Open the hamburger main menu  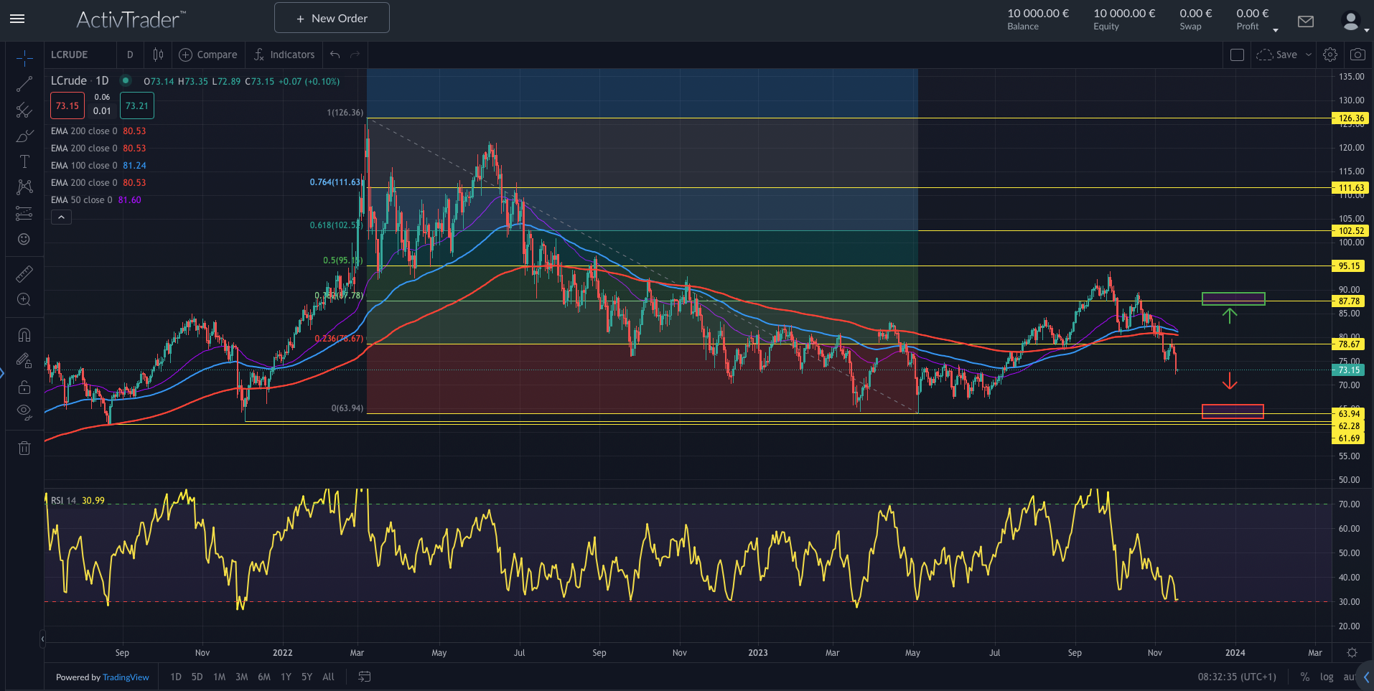(17, 19)
